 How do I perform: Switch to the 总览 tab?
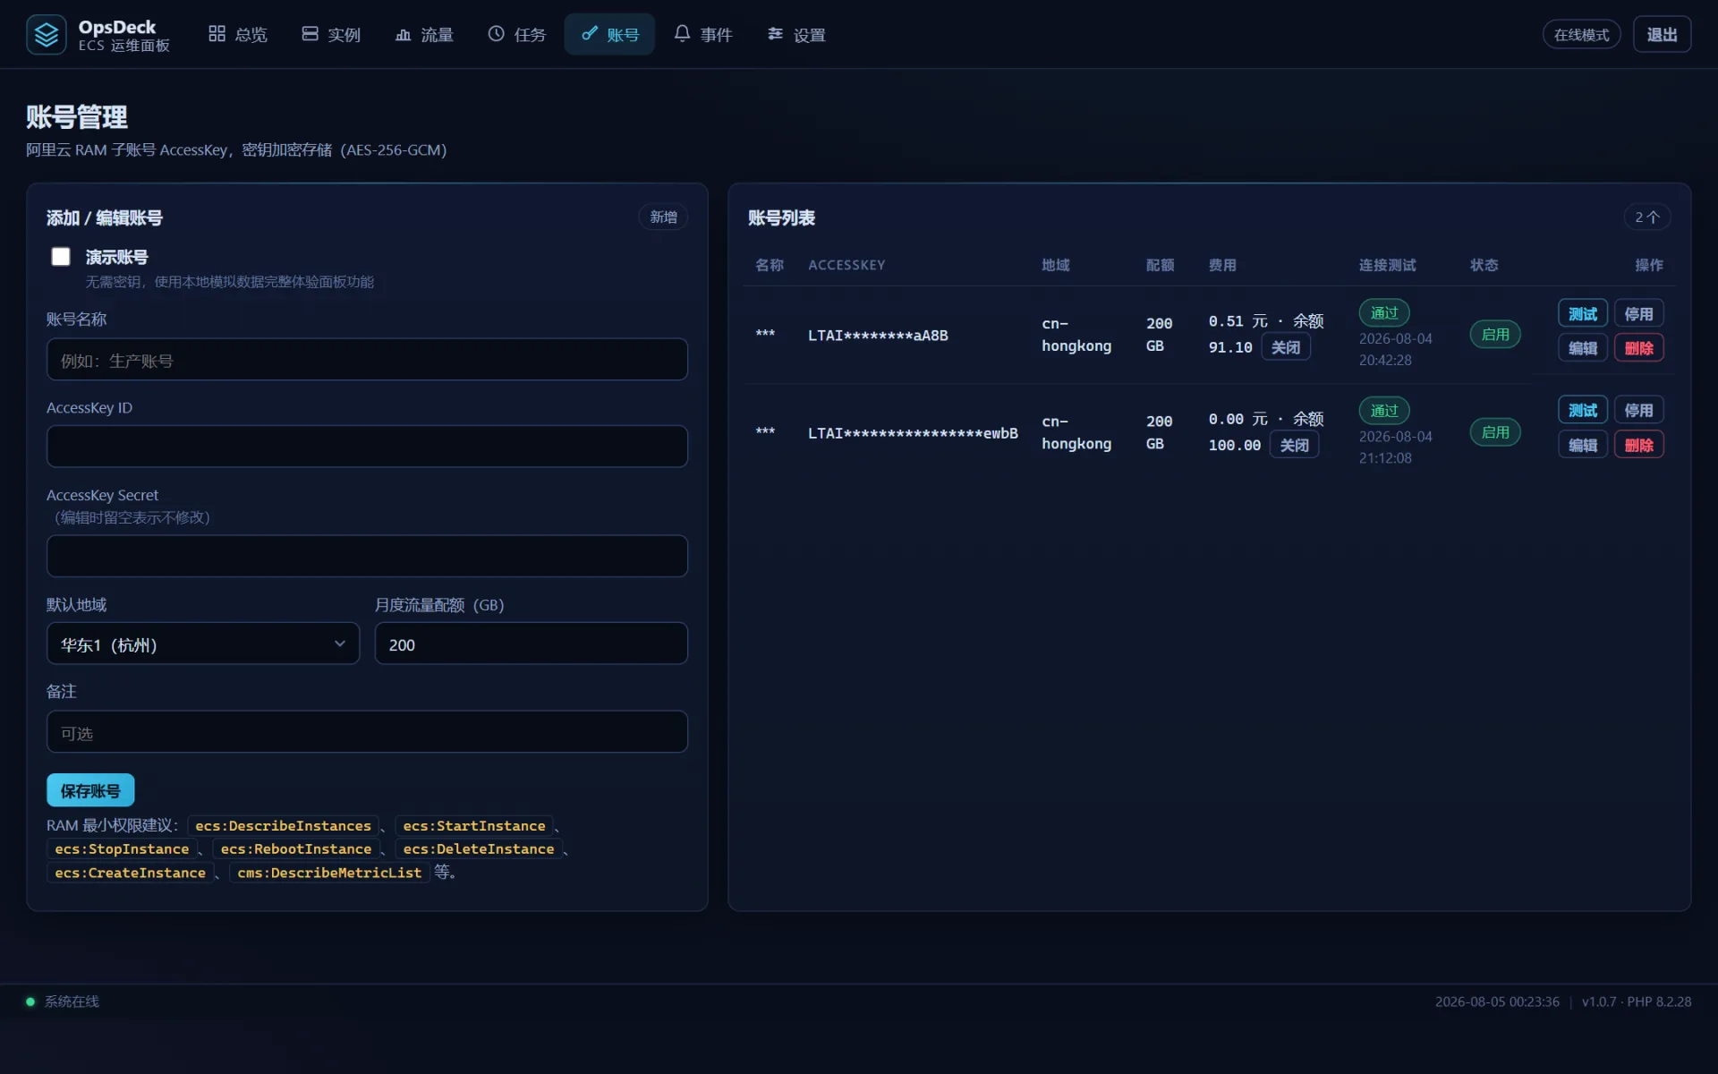click(x=238, y=34)
